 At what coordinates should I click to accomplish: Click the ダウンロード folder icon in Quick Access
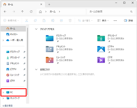coord(101,38)
